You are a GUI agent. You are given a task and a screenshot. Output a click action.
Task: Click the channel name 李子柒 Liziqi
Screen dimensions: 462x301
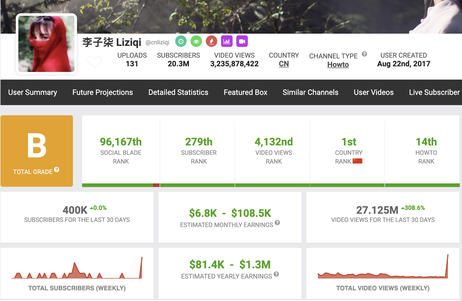tap(112, 42)
